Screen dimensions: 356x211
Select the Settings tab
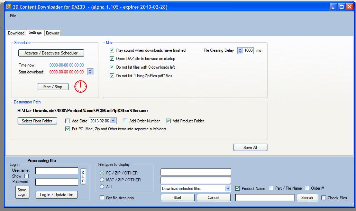35,32
